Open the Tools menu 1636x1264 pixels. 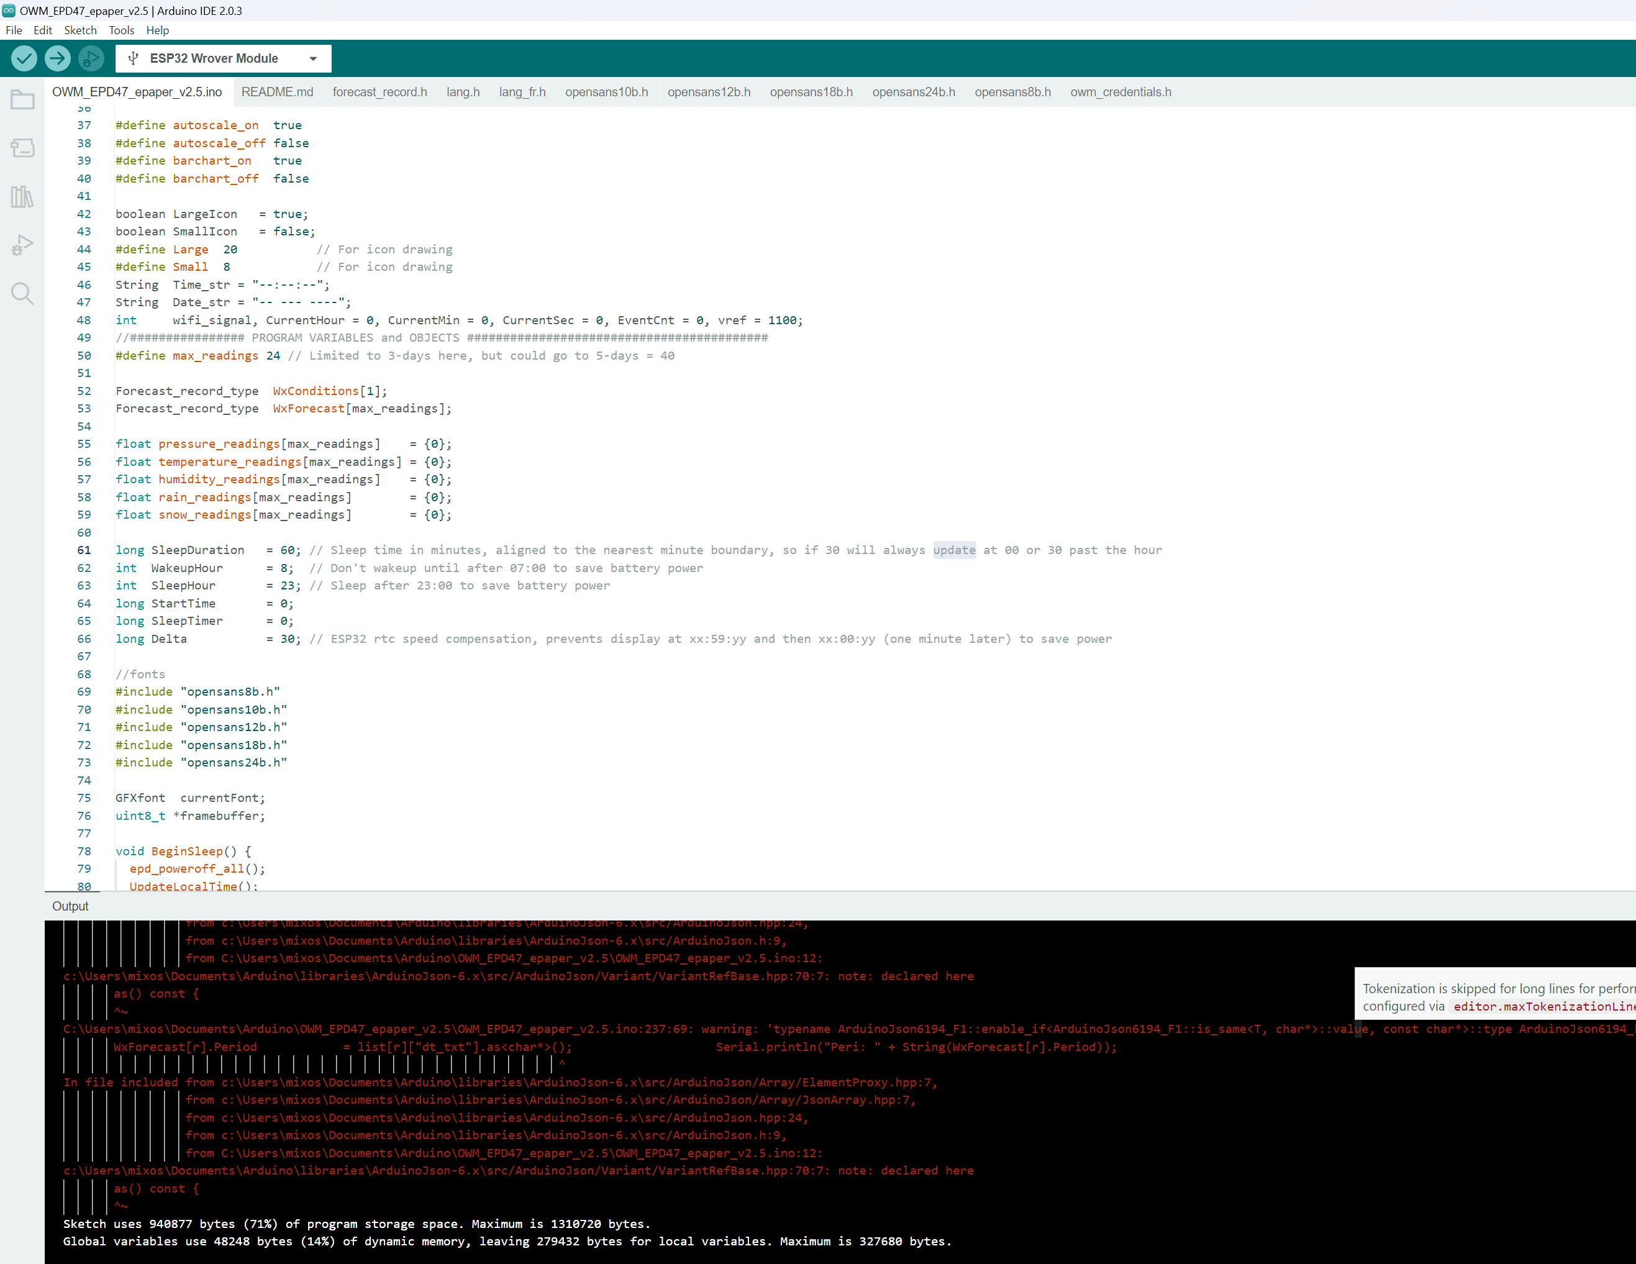(x=121, y=30)
